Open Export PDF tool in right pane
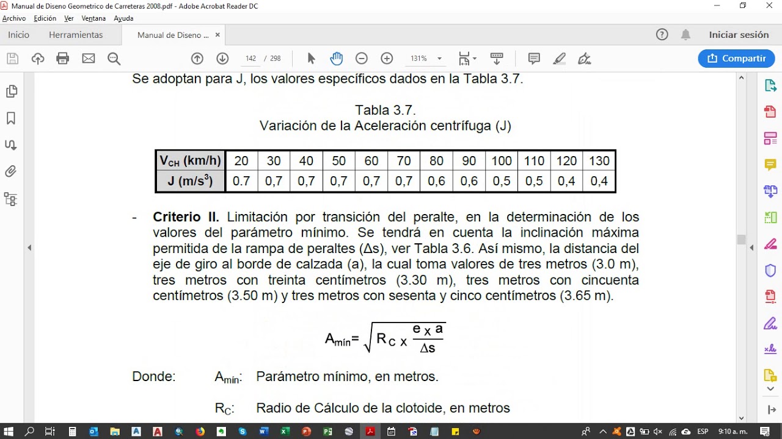782x439 pixels. coord(770,86)
